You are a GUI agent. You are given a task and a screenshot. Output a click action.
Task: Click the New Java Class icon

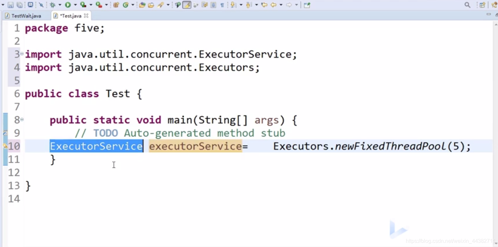tap(126, 5)
